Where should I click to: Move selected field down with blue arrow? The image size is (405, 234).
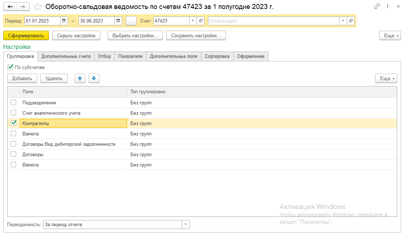(x=94, y=79)
